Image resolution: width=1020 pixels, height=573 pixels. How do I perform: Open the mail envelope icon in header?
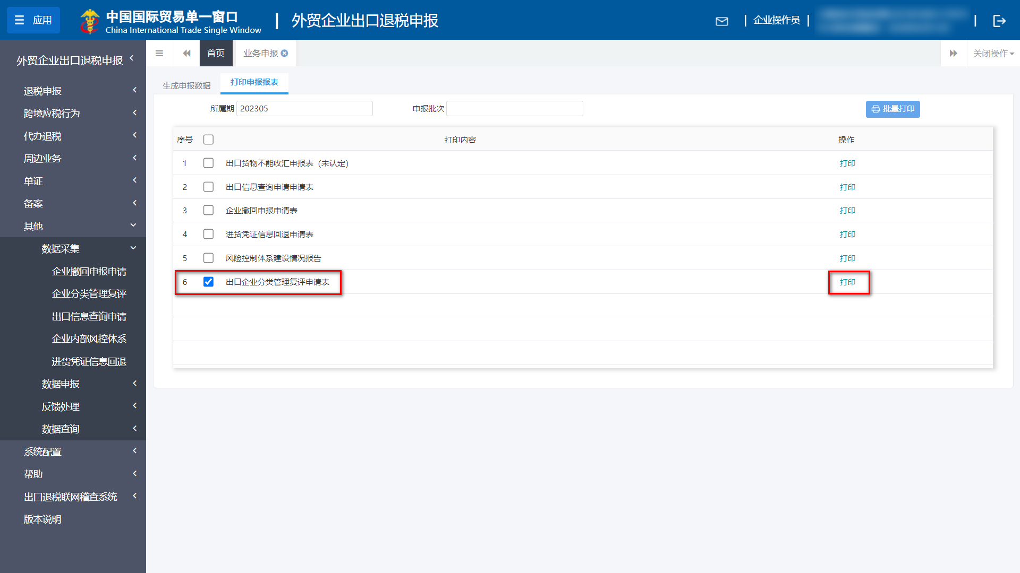pyautogui.click(x=721, y=21)
